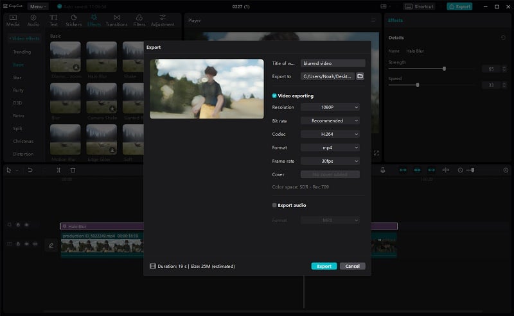Hide the Halo Blur effect track

tap(26, 225)
